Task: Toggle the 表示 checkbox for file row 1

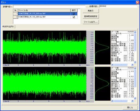Action: click(74, 14)
